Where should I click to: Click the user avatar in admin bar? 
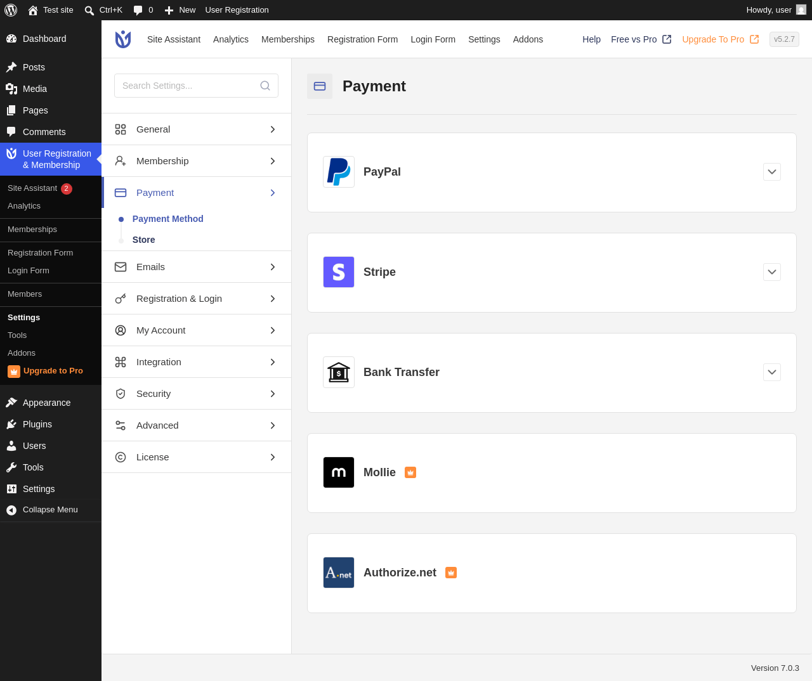[x=801, y=10]
